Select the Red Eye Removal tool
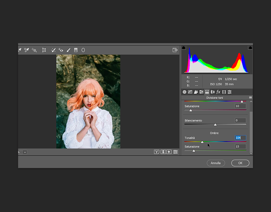Screen dimensions: 271x212 (x=61, y=50)
